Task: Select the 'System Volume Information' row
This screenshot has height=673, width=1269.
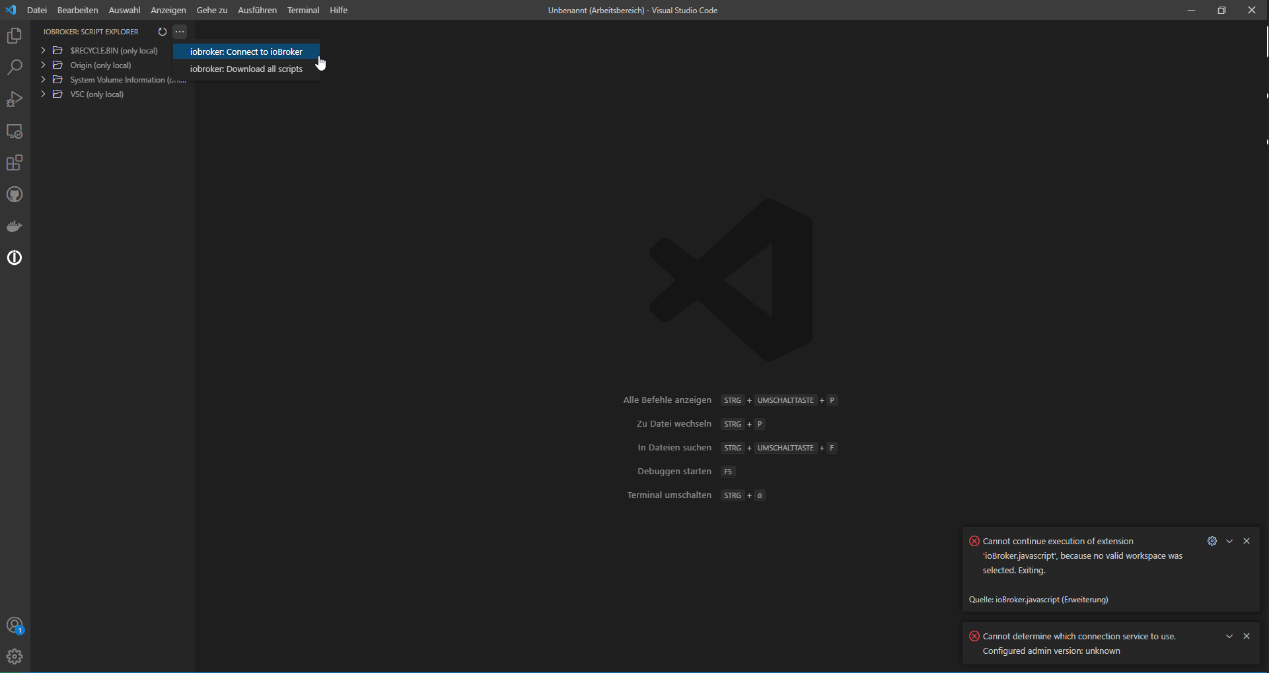Action: tap(112, 79)
